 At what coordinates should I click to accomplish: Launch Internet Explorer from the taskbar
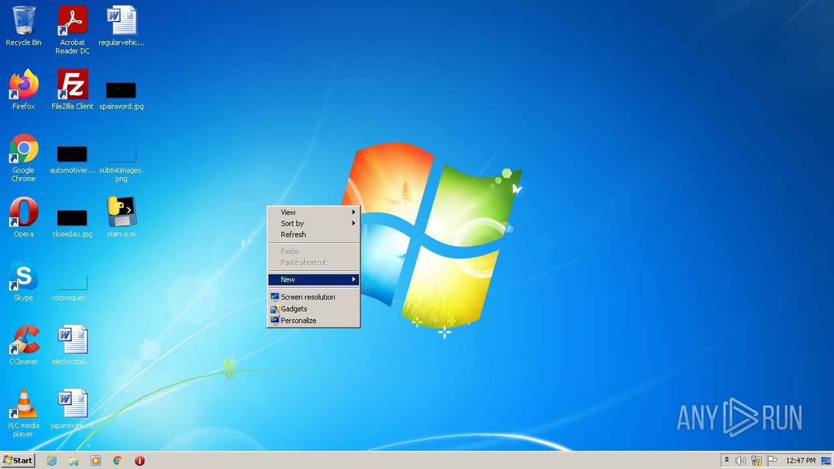[51, 461]
